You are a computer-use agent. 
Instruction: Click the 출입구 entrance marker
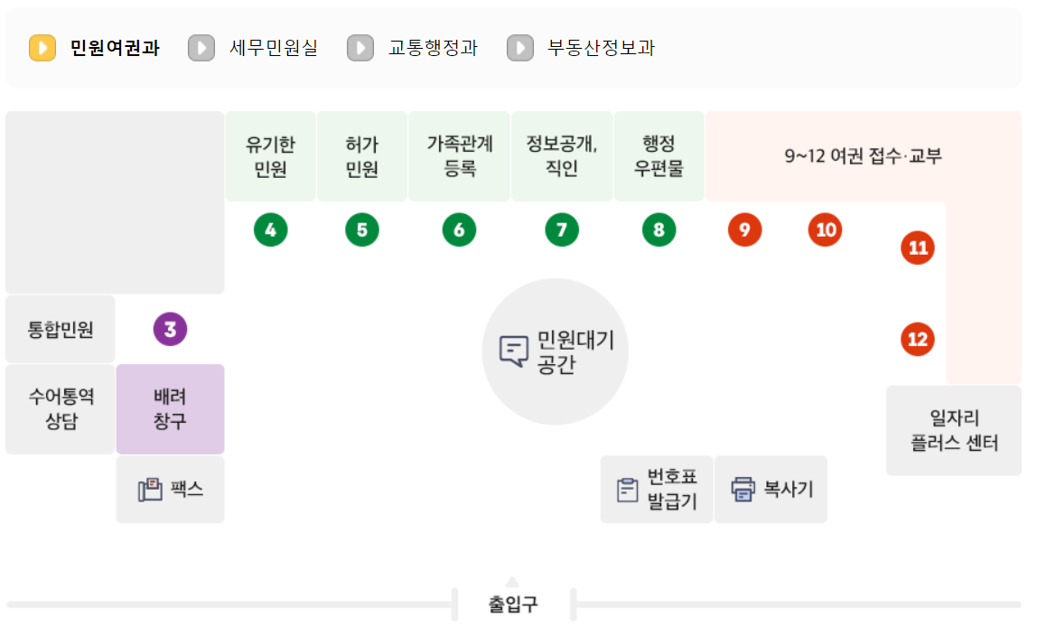(x=512, y=604)
